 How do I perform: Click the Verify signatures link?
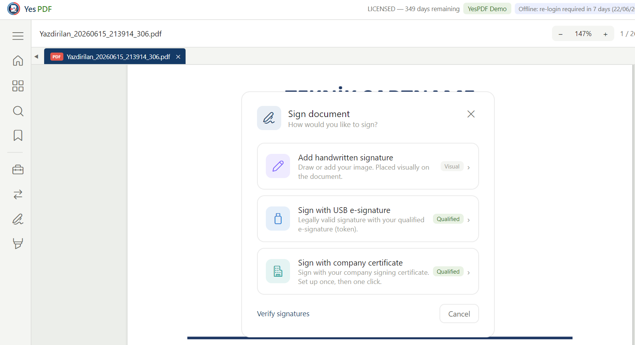283,314
